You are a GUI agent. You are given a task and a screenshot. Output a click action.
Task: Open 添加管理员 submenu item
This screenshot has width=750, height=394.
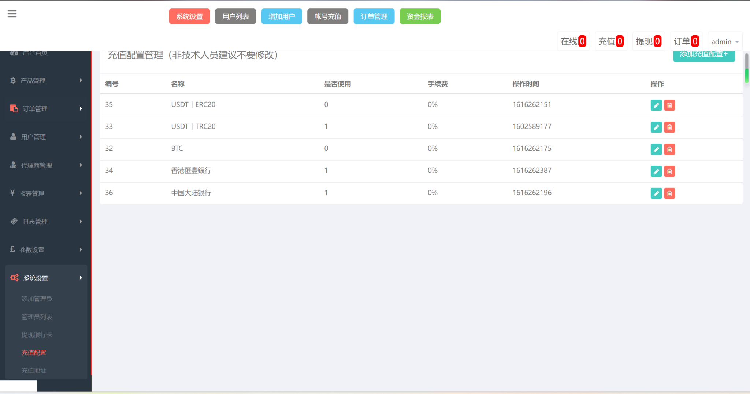(37, 299)
